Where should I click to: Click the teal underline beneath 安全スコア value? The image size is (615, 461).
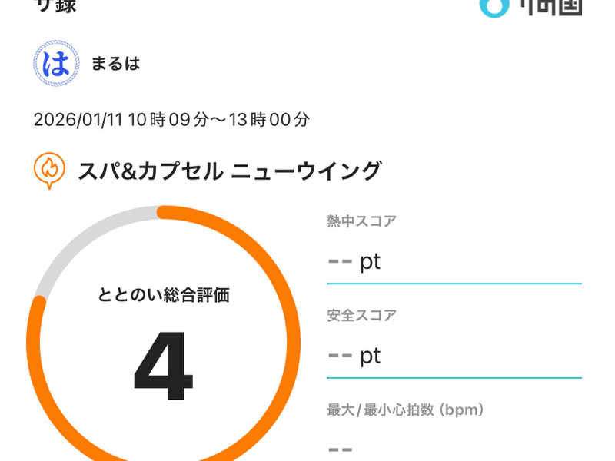(454, 377)
